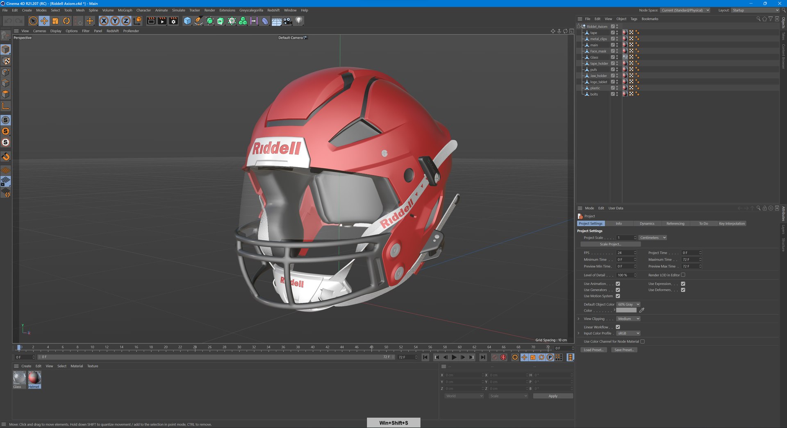Screen dimensions: 787x428
Task: Open View Clipping Medium dropdown
Action: pyautogui.click(x=628, y=319)
